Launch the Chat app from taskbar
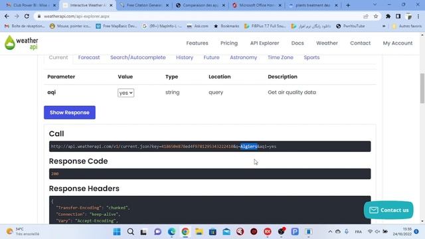The height and width of the screenshot is (239, 425). pyautogui.click(x=158, y=232)
